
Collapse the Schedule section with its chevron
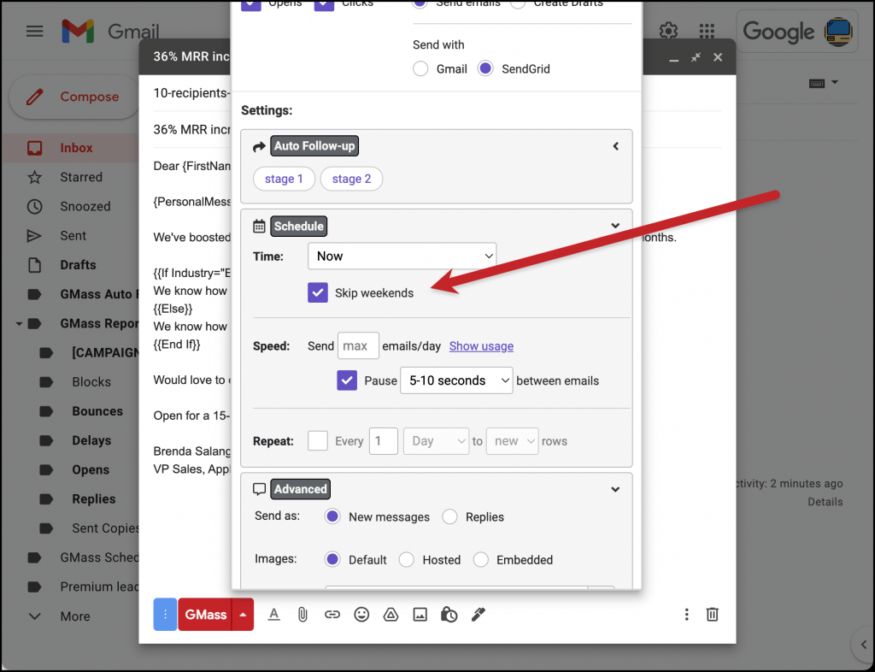click(615, 225)
